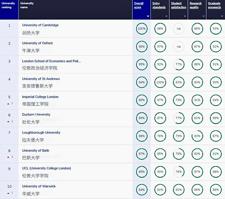Viewport: 225px width, 199px height.
Task: Sort by Student satisfaction header link
Action: pos(179,5)
